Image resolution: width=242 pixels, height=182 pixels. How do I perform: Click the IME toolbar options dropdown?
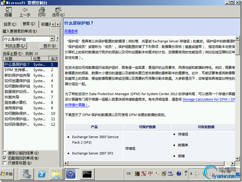coord(186,175)
